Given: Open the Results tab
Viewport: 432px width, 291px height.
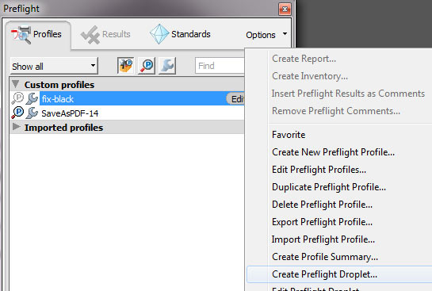Looking at the screenshot, I should click(x=105, y=34).
